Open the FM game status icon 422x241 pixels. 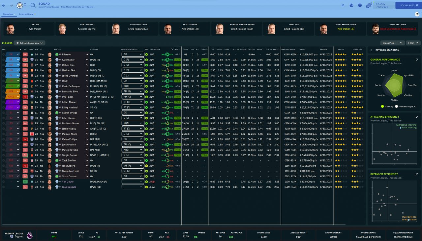(369, 5)
